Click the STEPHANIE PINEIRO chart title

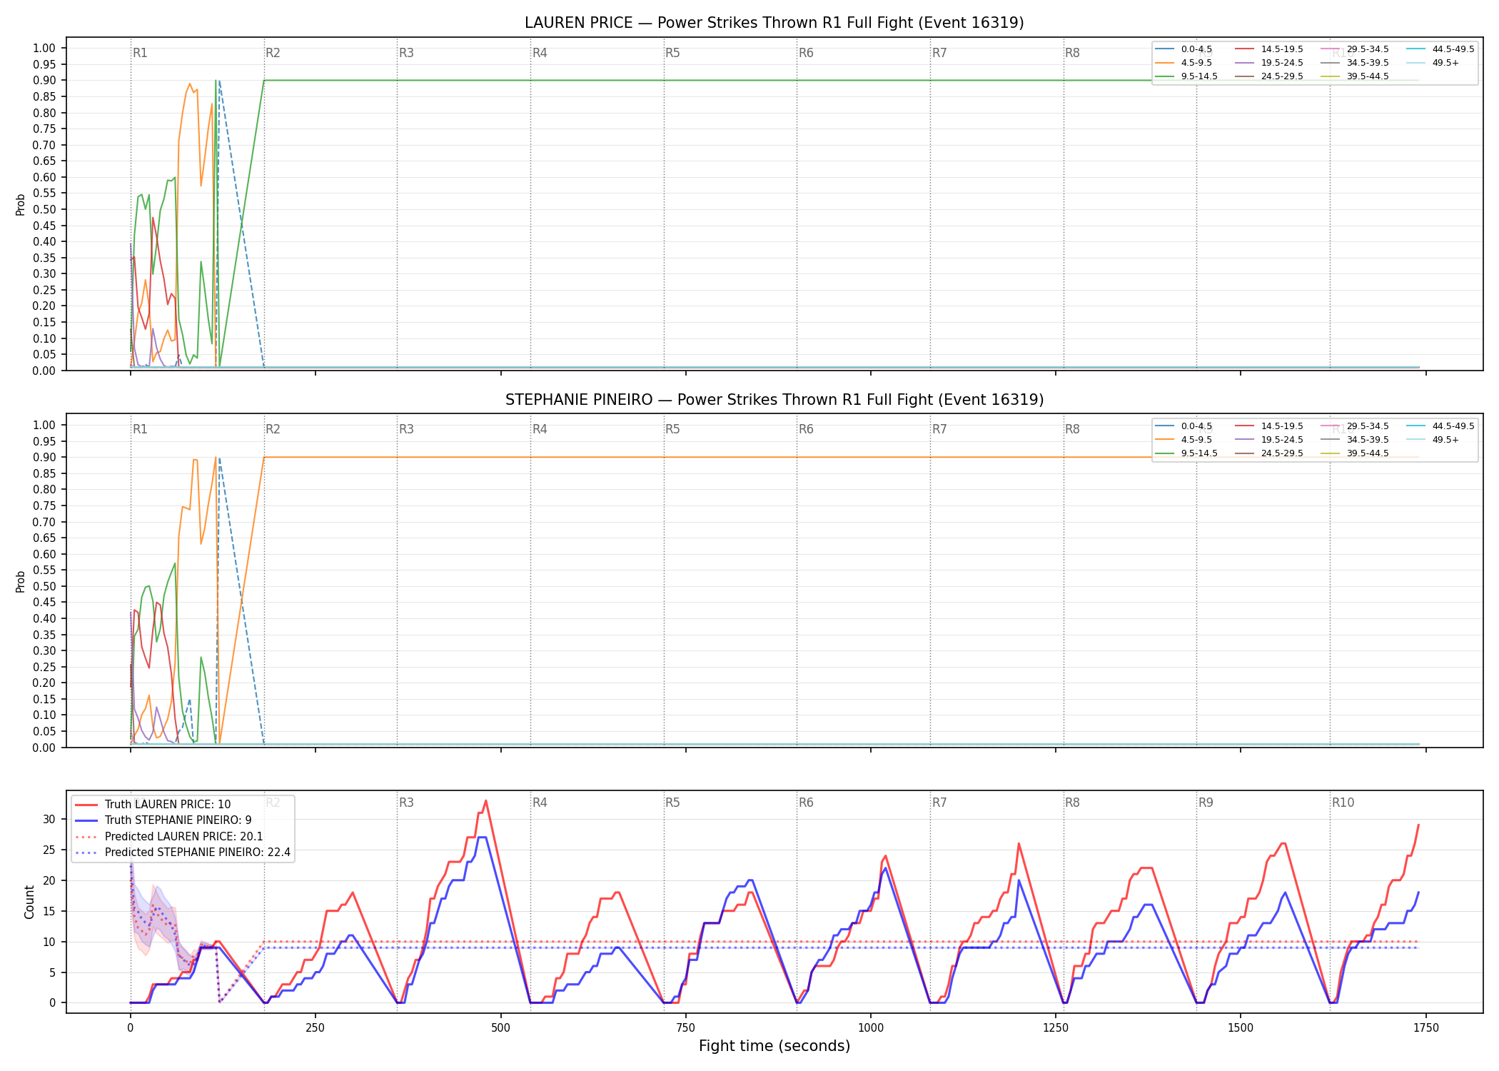click(774, 400)
